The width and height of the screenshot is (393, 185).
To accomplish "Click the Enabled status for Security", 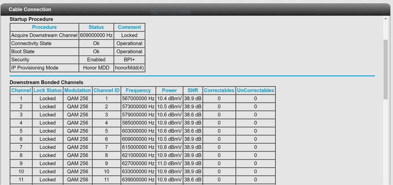I will (96, 60).
